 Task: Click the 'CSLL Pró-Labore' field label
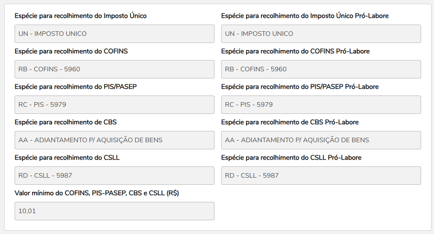tap(291, 158)
